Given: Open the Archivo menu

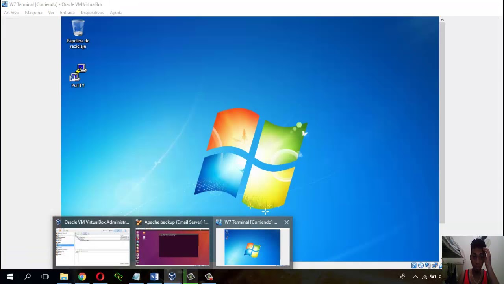Looking at the screenshot, I should coord(11,13).
